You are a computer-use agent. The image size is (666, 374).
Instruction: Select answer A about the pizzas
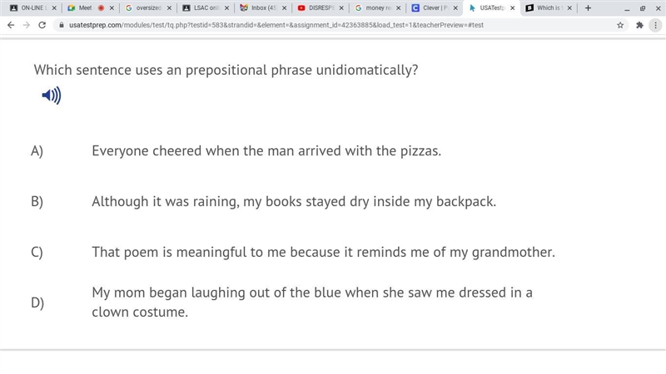[266, 151]
